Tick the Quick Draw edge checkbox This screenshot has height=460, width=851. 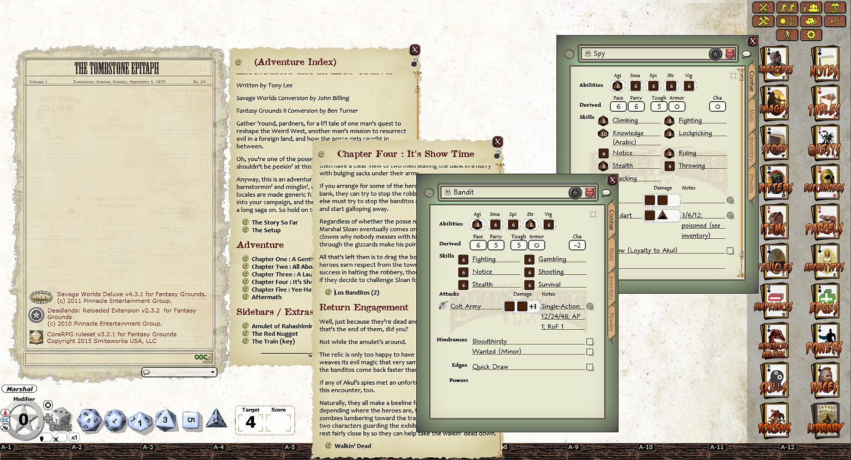[590, 367]
